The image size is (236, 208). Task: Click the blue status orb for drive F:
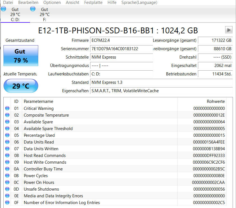33,9
